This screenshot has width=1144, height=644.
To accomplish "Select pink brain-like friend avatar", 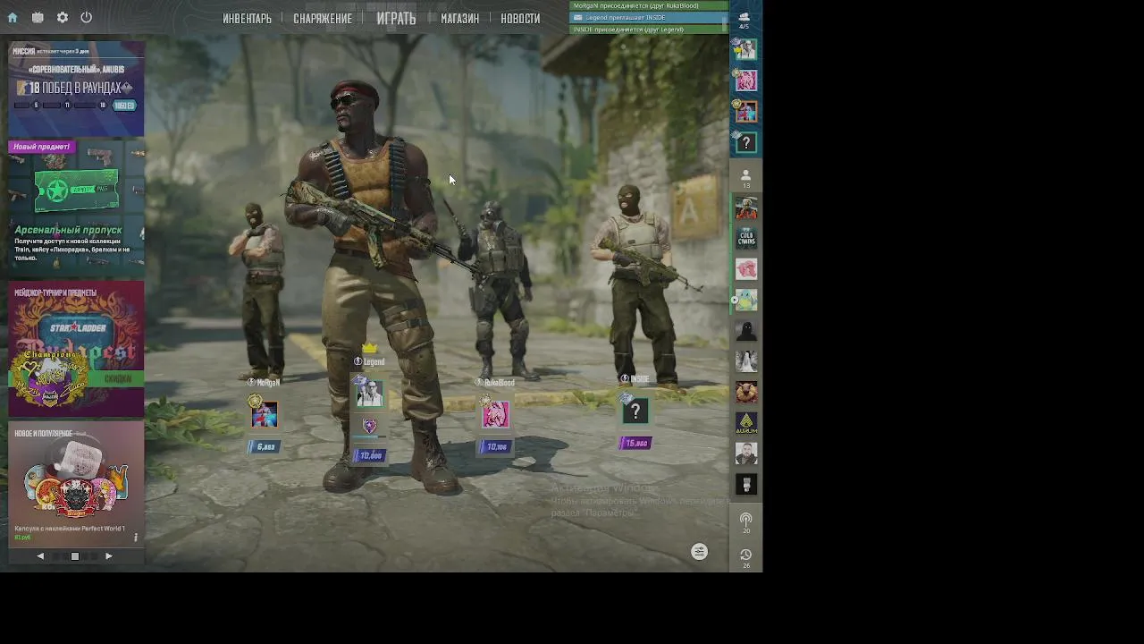I will [746, 269].
